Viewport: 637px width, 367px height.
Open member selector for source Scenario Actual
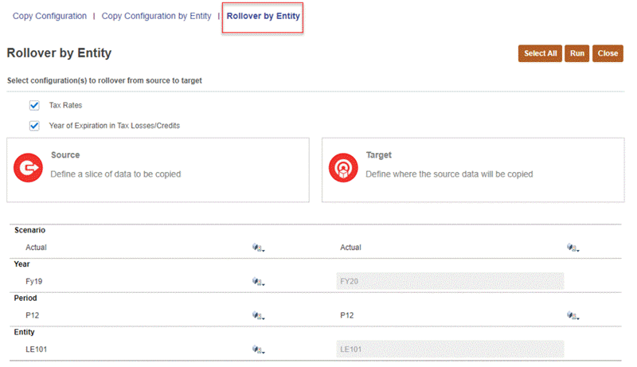click(258, 248)
